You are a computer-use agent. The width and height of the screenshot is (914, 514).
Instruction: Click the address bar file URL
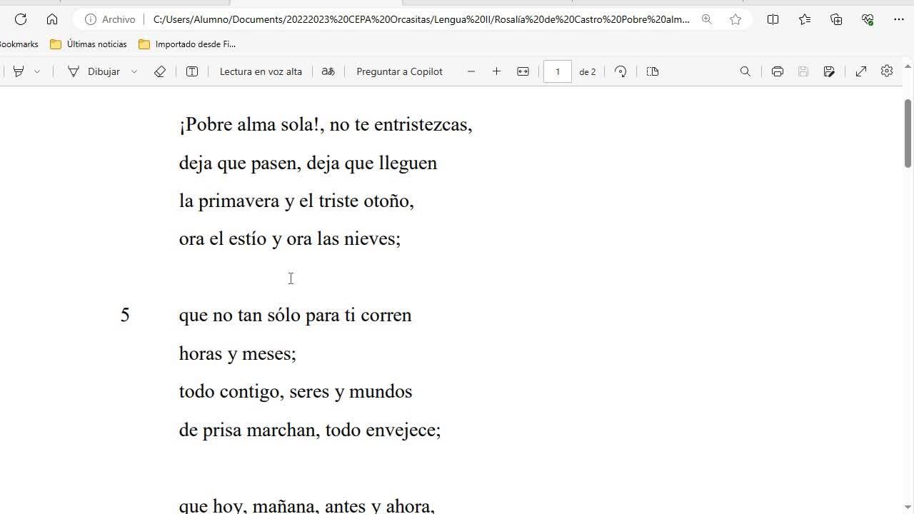(x=421, y=19)
